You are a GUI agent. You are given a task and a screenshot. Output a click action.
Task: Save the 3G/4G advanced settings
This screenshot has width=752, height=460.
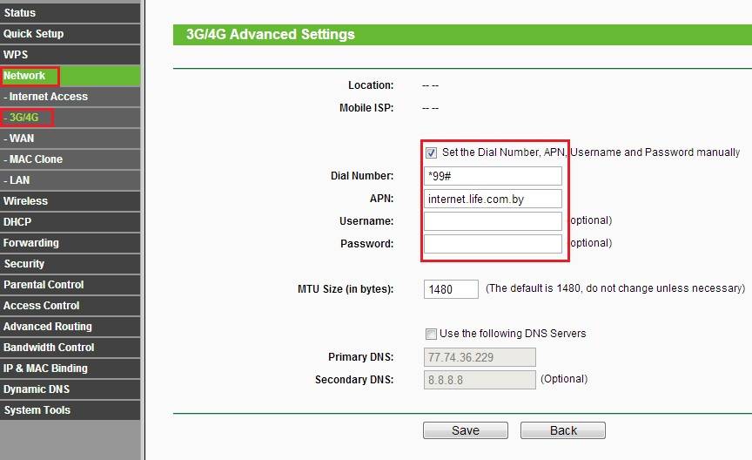465,430
